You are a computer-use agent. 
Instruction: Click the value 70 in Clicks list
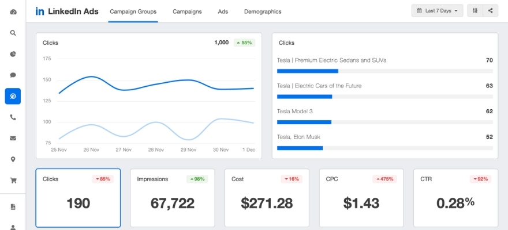[489, 60]
